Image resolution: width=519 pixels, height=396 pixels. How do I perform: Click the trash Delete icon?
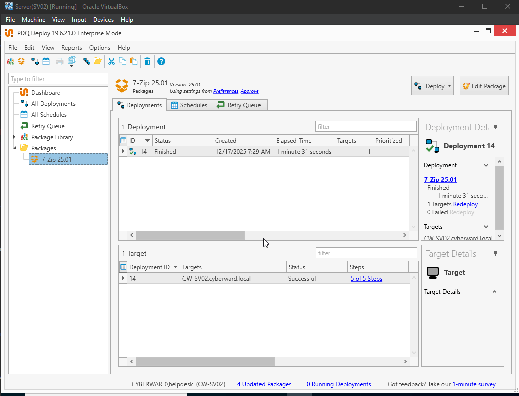(x=147, y=62)
